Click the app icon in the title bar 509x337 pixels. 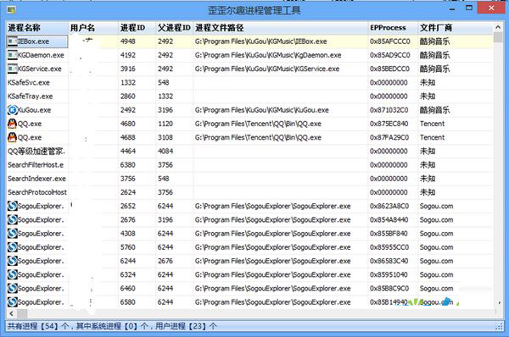11,10
